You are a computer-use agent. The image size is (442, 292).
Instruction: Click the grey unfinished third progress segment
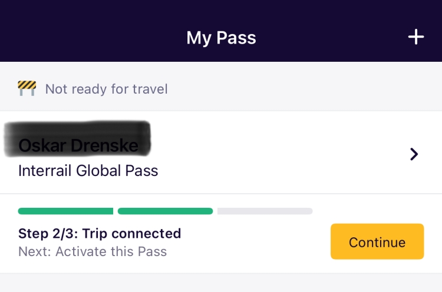[265, 211]
